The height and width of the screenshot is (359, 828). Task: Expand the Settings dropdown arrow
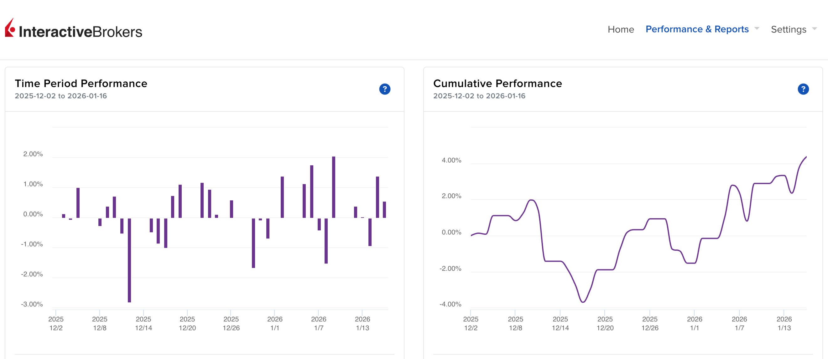[x=814, y=29]
